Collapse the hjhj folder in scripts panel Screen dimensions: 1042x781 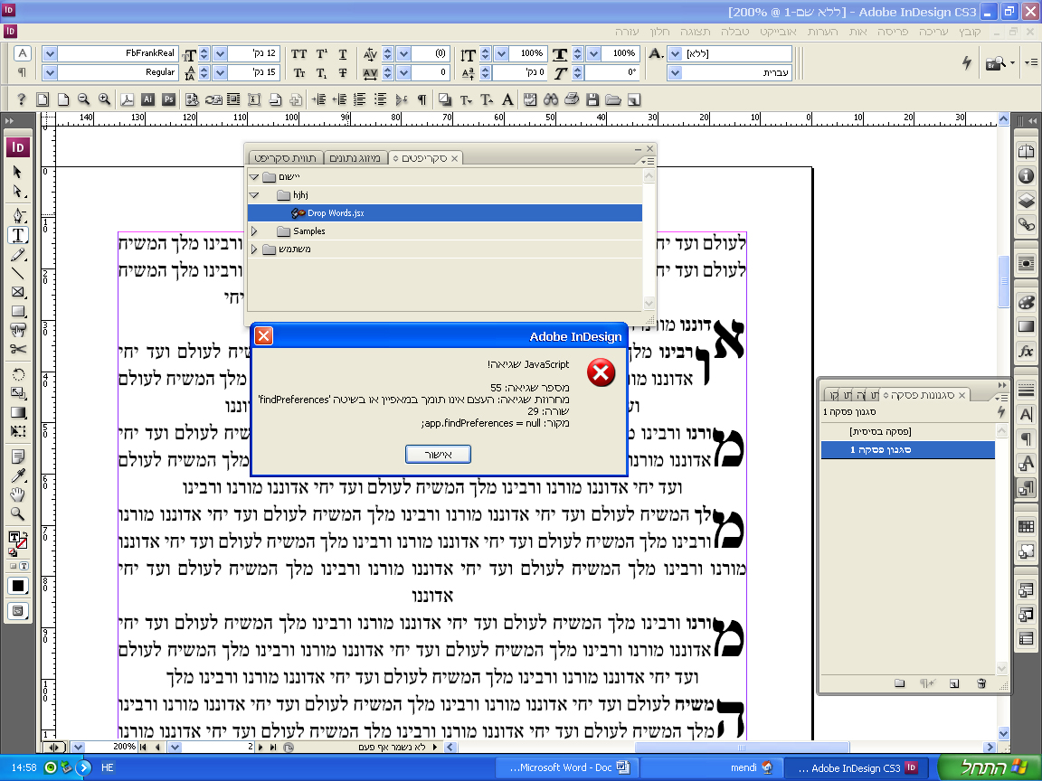(x=254, y=195)
